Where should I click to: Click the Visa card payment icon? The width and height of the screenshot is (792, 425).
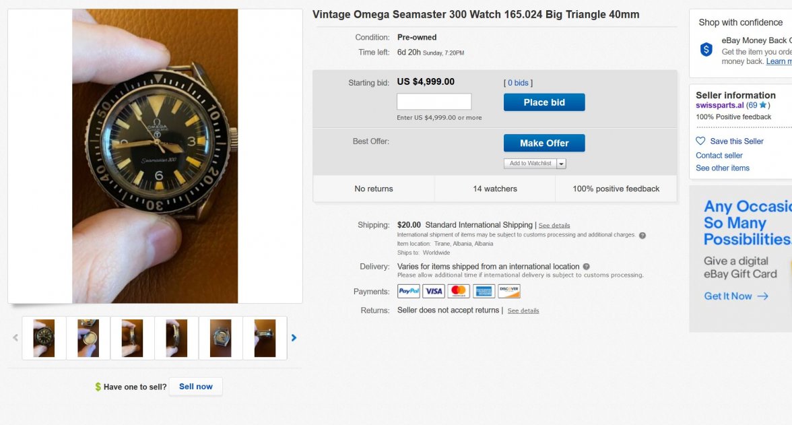click(434, 292)
